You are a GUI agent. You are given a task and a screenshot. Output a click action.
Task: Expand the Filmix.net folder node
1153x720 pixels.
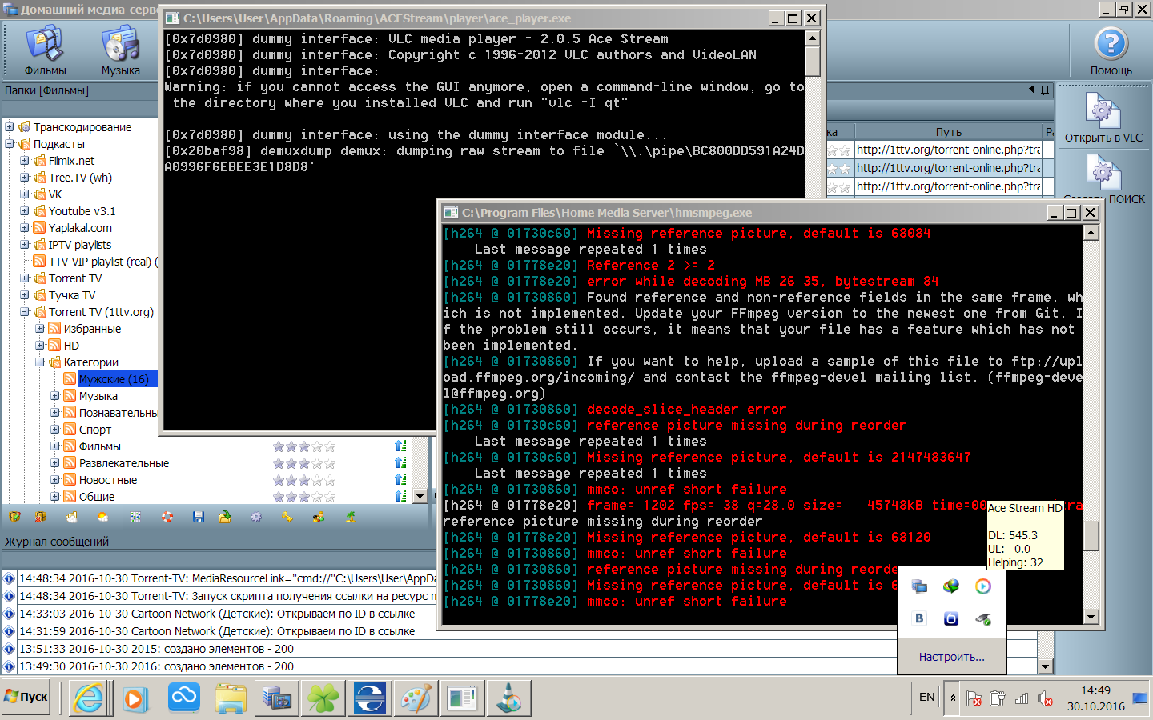point(25,161)
